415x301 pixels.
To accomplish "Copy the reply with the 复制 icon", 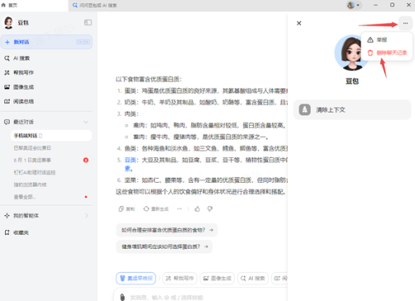I will 126,209.
